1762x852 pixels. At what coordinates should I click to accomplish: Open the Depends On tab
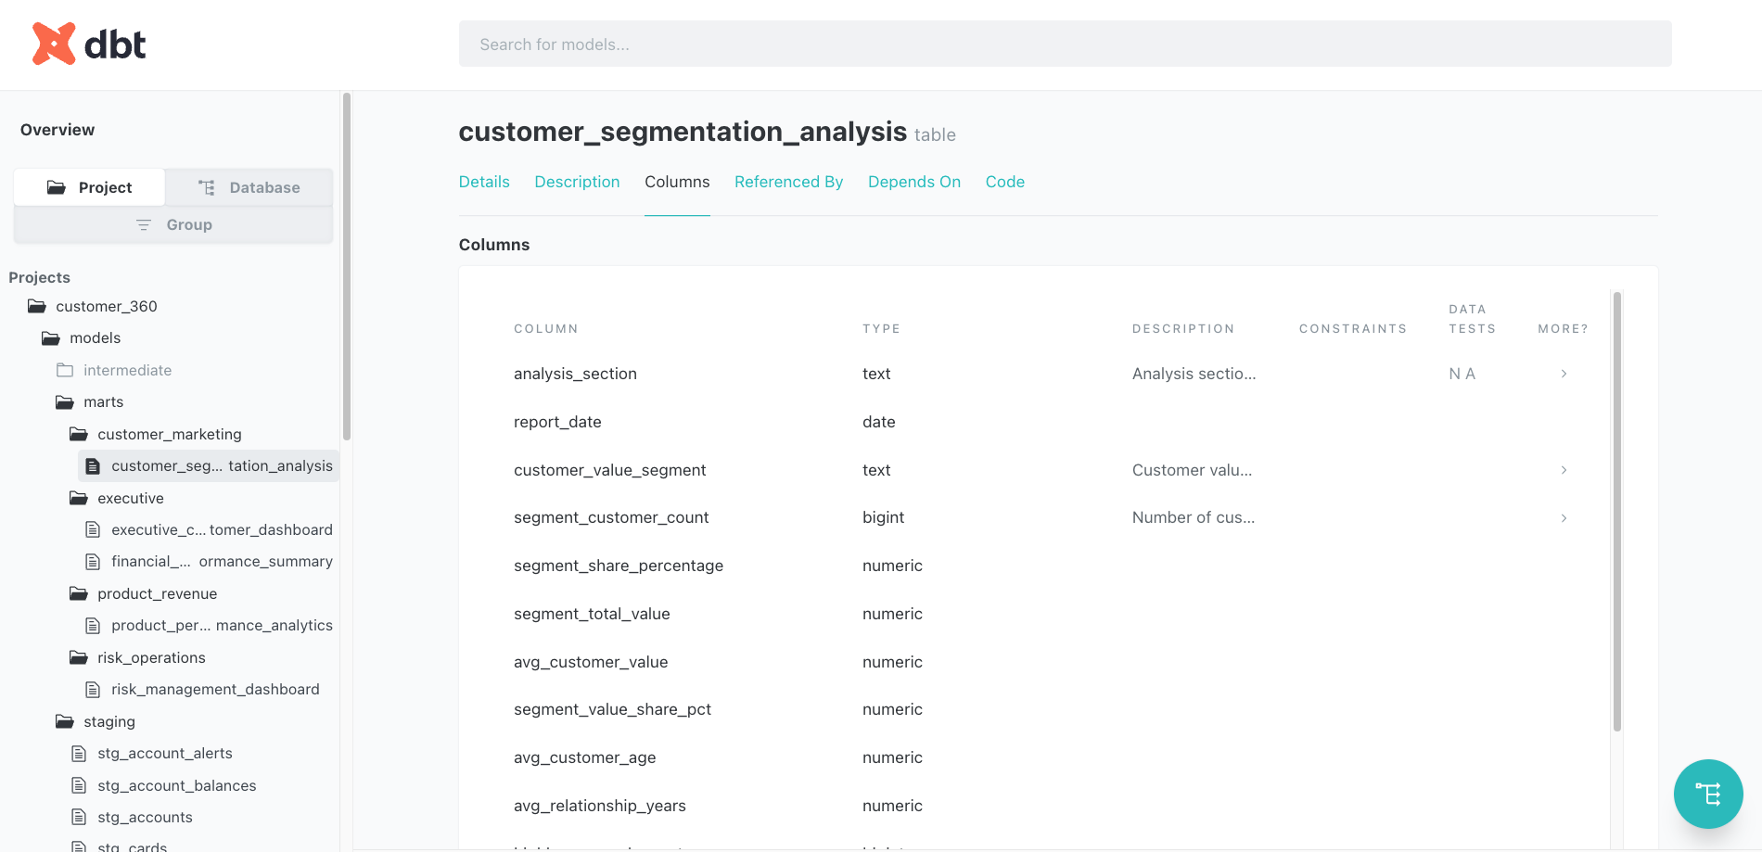tap(913, 182)
